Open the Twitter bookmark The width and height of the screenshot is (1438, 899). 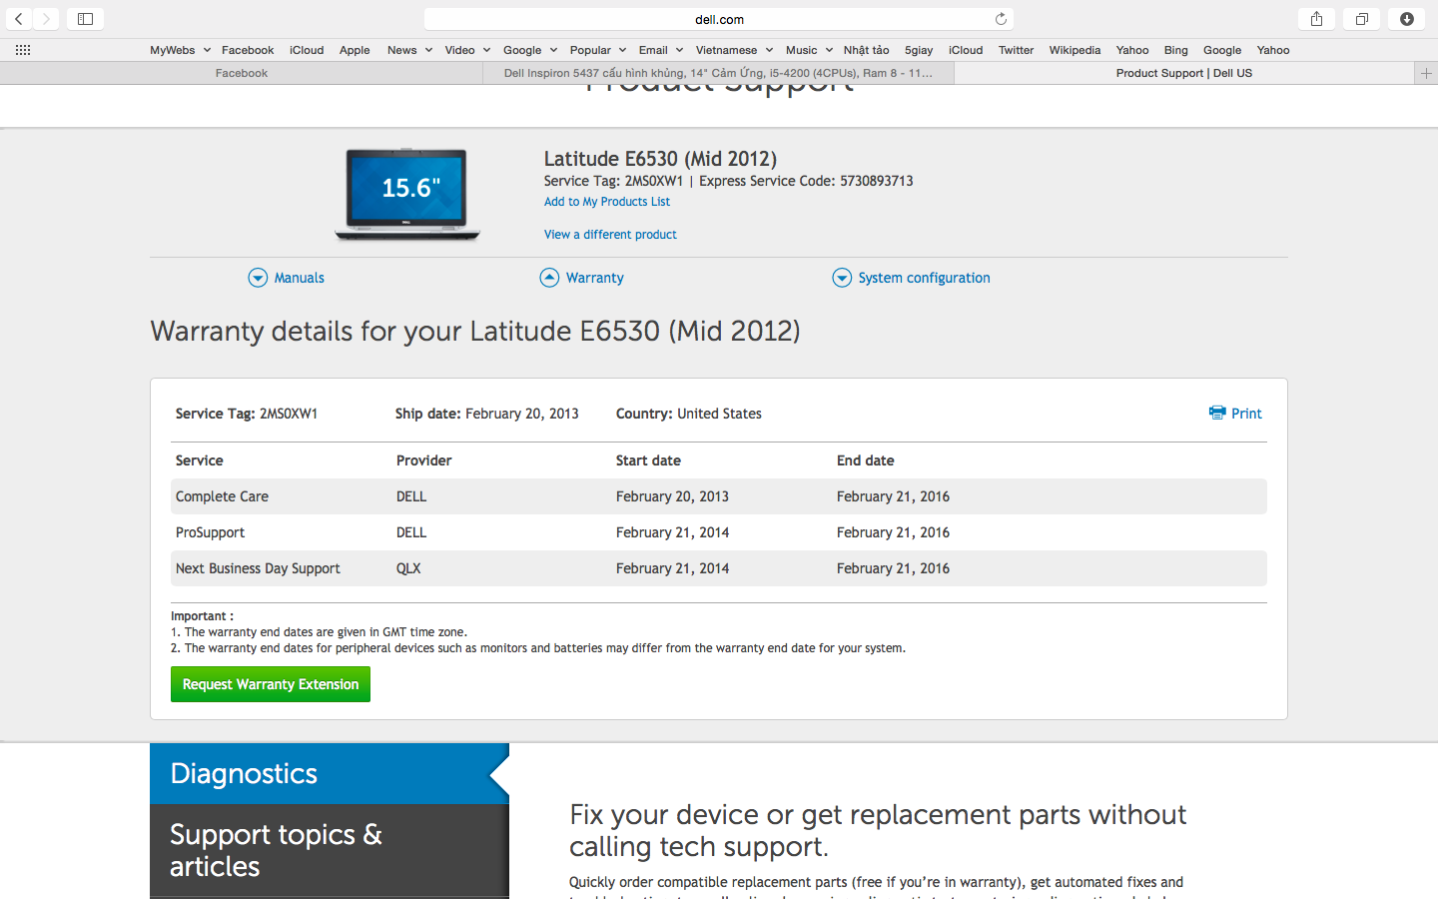pos(1016,50)
